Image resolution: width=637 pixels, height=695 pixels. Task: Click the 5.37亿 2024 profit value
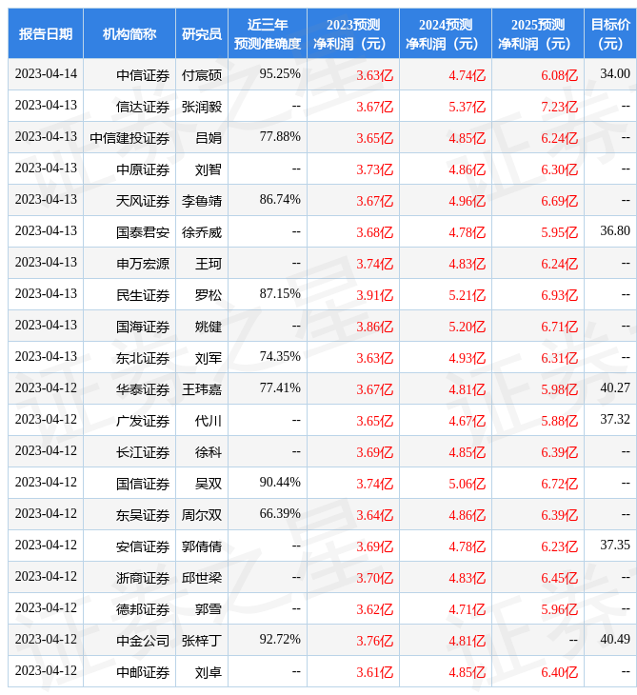point(468,107)
